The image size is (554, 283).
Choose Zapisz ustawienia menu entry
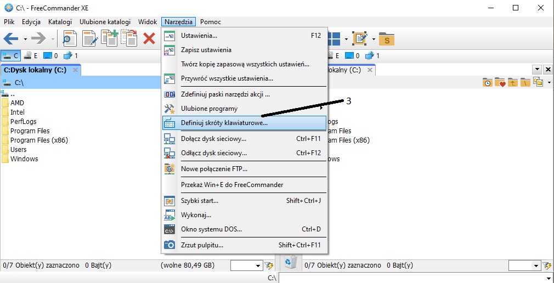coord(244,50)
